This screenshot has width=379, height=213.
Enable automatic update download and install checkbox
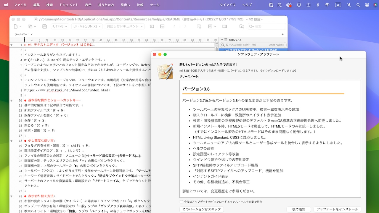pyautogui.click(x=182, y=202)
